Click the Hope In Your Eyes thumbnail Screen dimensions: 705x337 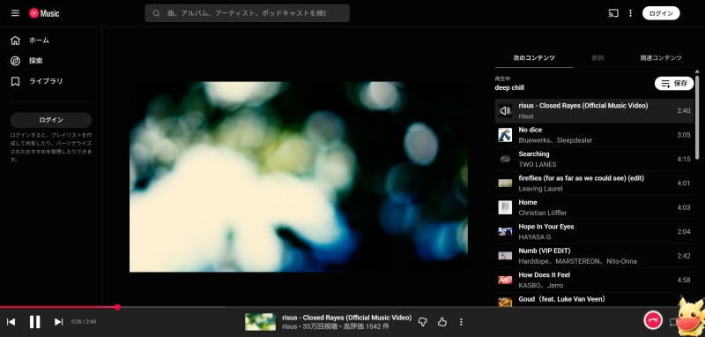click(505, 232)
